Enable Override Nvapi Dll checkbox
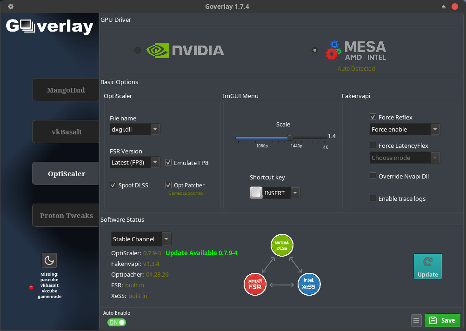This screenshot has height=331, width=466. point(373,176)
